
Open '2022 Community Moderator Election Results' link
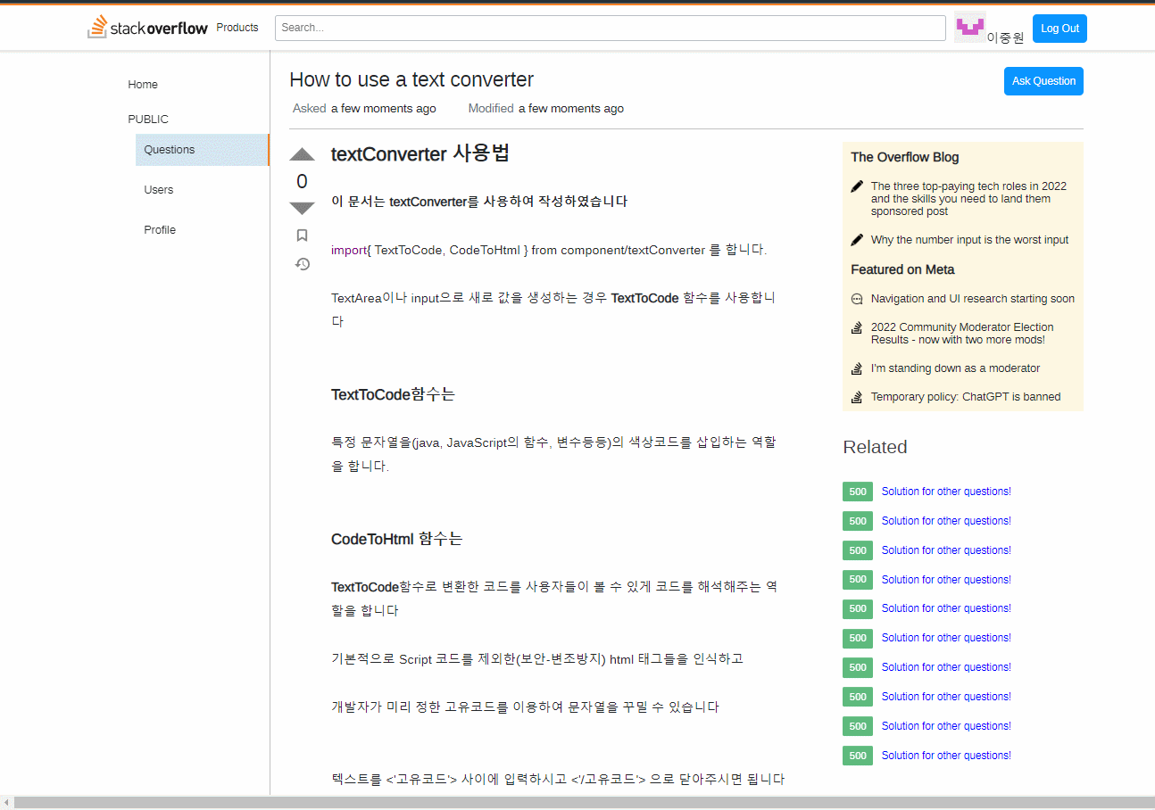(962, 334)
